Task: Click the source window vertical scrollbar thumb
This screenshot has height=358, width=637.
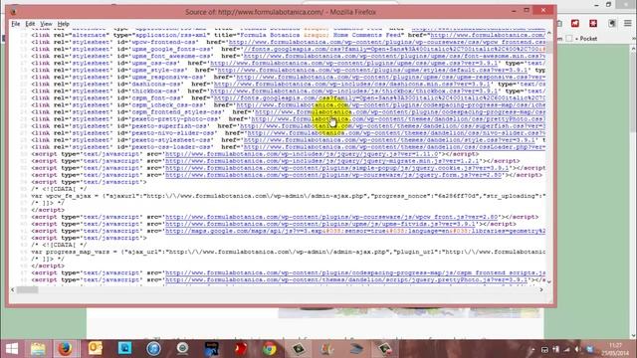Action: pyautogui.click(x=549, y=46)
